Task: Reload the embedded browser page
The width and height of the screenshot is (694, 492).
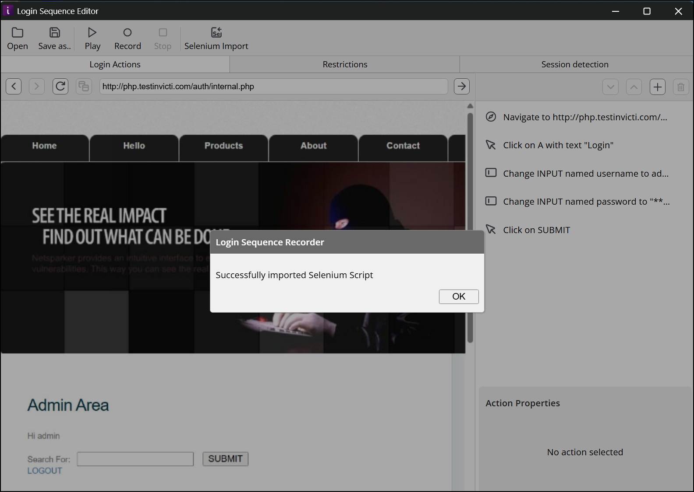Action: tap(60, 86)
